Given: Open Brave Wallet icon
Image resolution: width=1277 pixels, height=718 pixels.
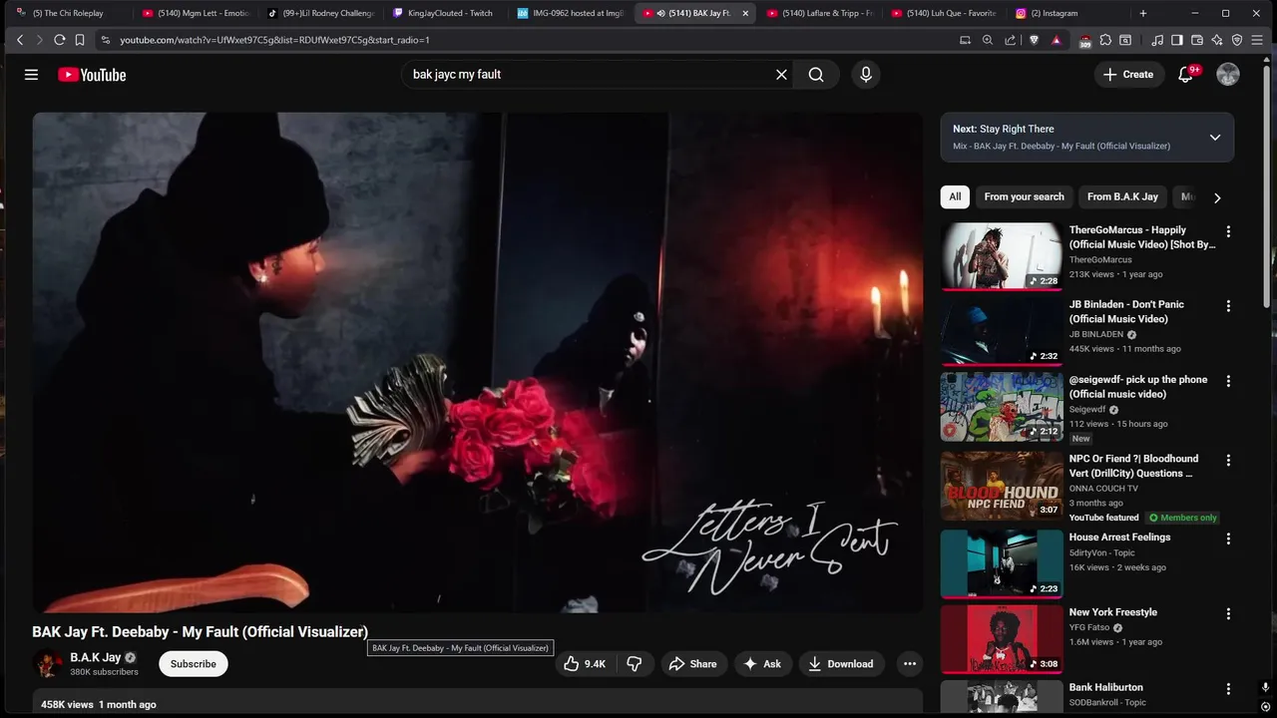Looking at the screenshot, I should pos(1197,40).
